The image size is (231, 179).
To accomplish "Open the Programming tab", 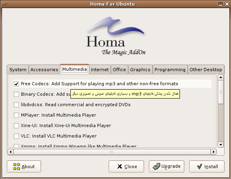I will 170,70.
